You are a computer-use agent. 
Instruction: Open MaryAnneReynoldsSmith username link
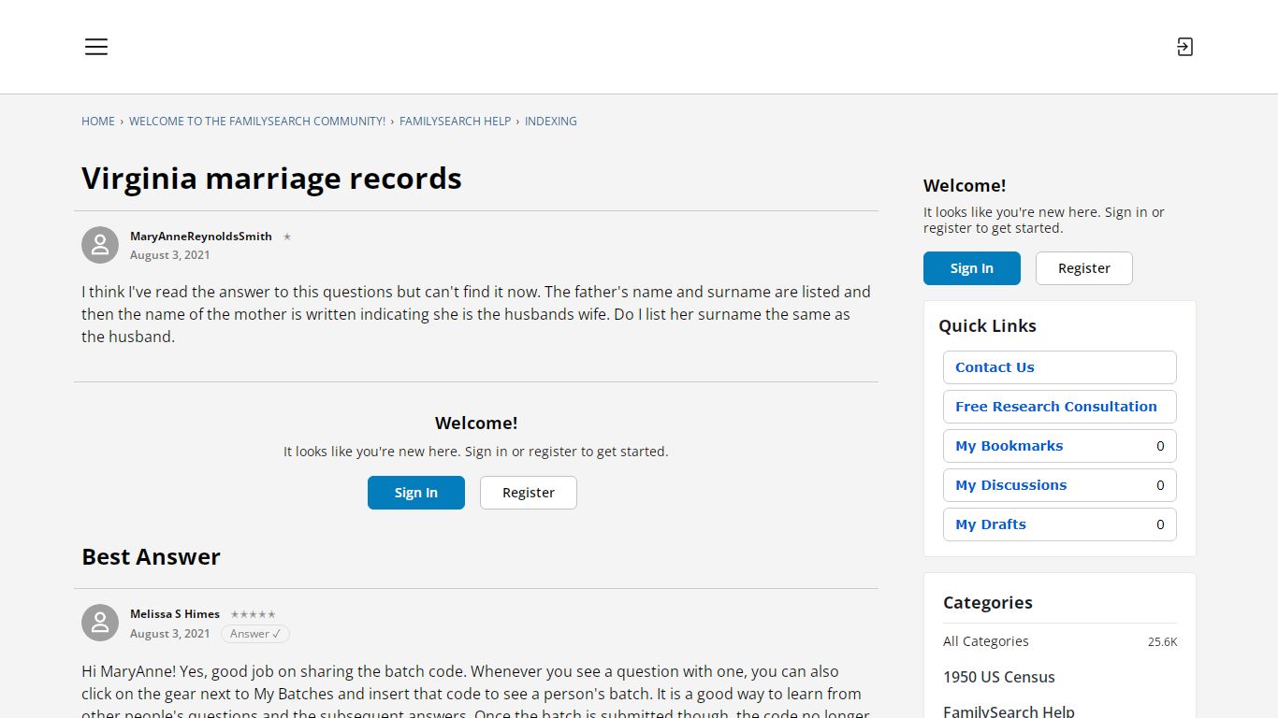coord(201,237)
